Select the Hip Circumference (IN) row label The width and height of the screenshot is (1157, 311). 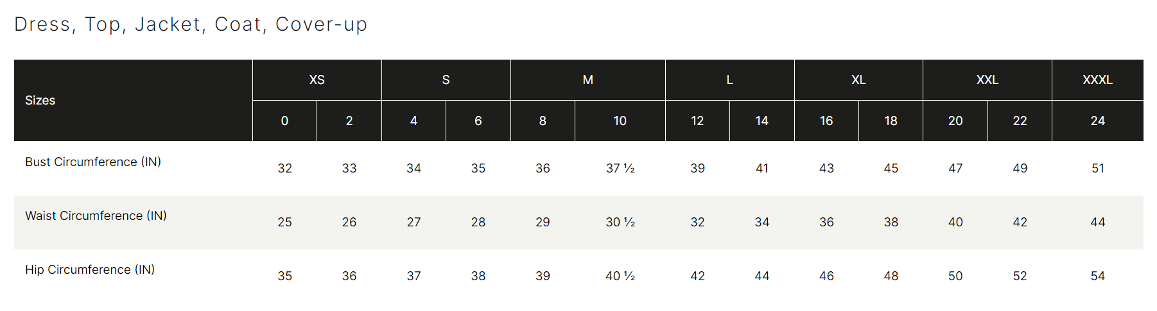90,270
